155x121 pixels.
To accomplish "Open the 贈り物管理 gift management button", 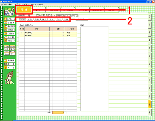I will point(9,26).
